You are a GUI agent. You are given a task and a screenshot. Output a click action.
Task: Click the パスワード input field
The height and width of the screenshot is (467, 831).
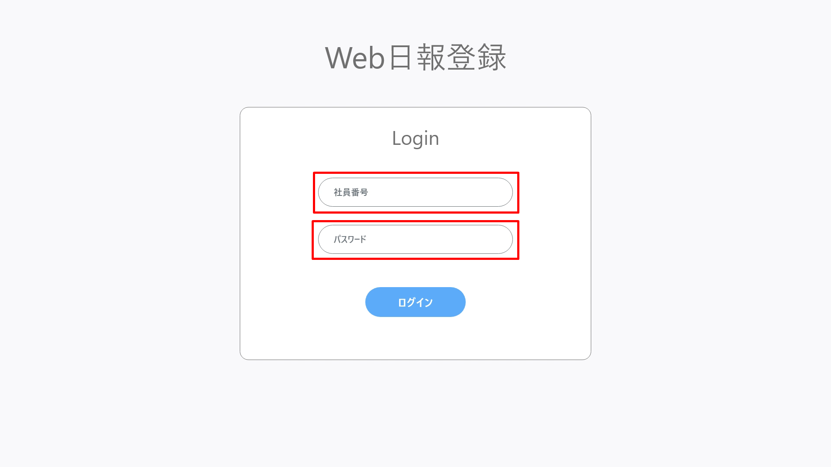tap(415, 239)
